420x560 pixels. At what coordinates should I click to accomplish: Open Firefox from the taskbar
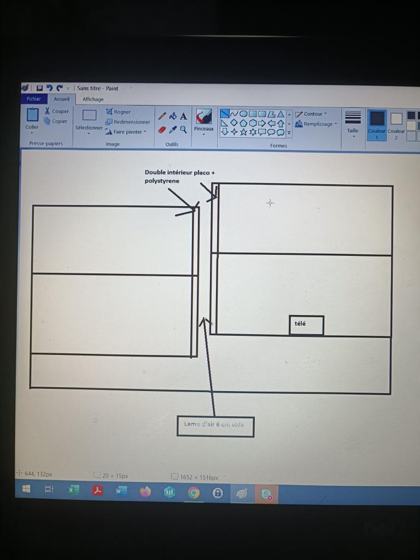point(145,492)
